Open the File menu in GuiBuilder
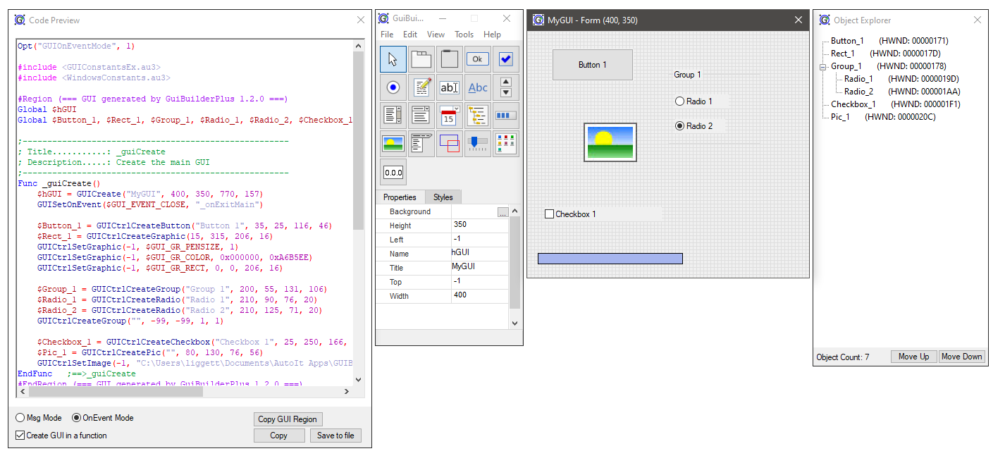1005x463 pixels. point(387,35)
